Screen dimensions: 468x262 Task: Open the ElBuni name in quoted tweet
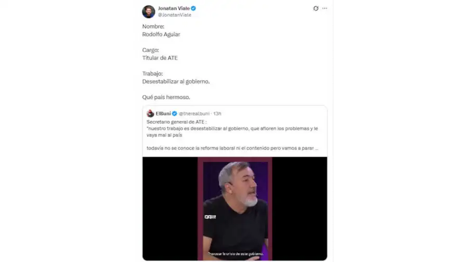[x=163, y=114]
